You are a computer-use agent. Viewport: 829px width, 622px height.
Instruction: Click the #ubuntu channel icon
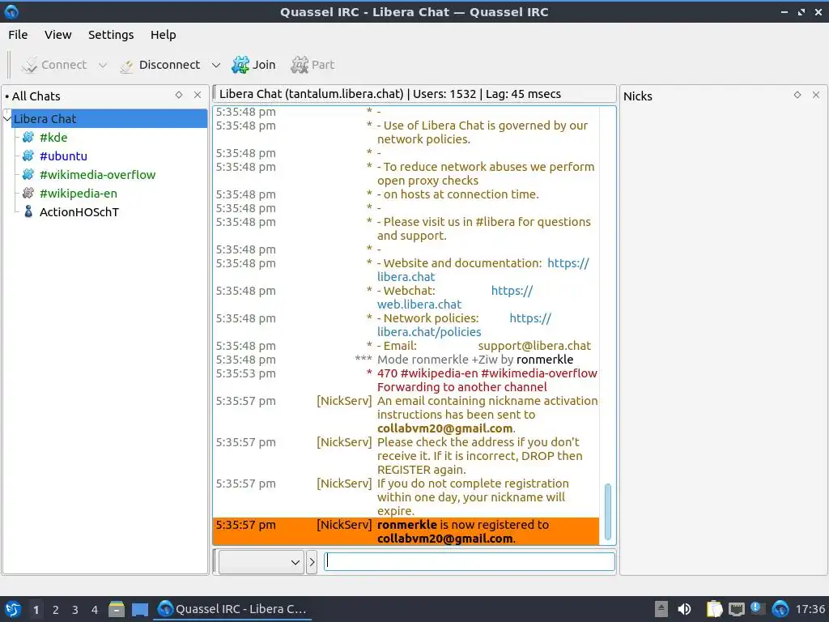[28, 156]
